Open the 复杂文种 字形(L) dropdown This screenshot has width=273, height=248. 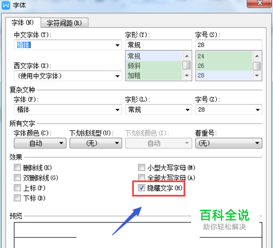[x=158, y=110]
